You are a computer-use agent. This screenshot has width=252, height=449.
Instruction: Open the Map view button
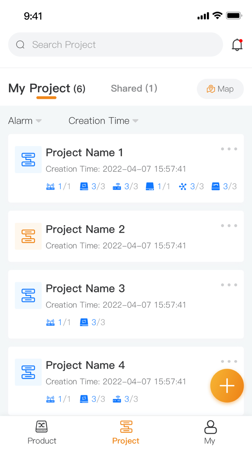[220, 89]
